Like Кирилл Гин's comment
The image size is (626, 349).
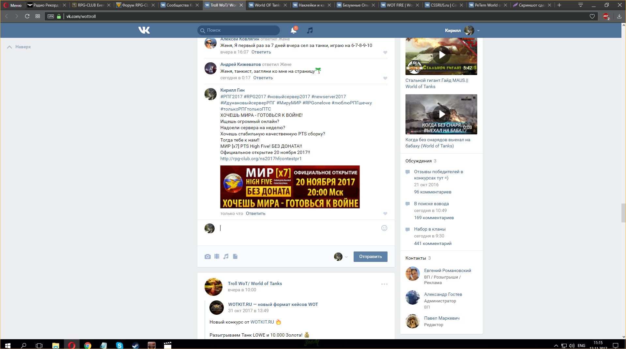point(385,214)
